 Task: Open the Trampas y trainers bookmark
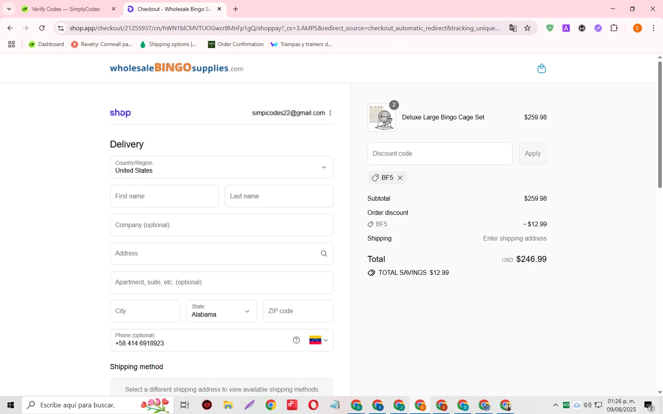(x=301, y=44)
